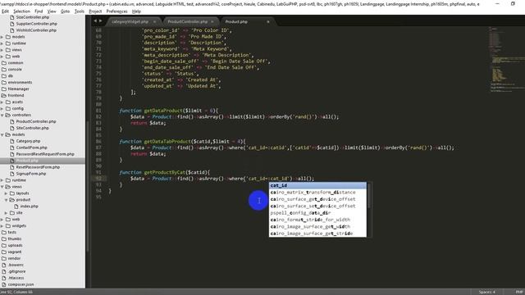Choose pspell_config_data_dir suggestion
The image size is (525, 295).
tap(317, 213)
